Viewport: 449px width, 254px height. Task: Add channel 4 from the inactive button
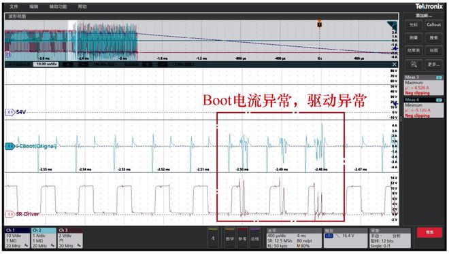213,238
